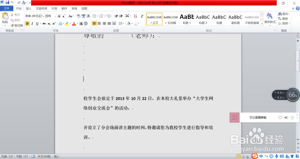Click the red font color button
Image resolution: width=300 pixels, height=159 pixels.
tap(74, 23)
